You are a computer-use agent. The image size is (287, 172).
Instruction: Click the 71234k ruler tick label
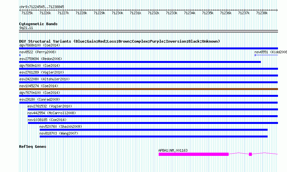(x=190, y=13)
